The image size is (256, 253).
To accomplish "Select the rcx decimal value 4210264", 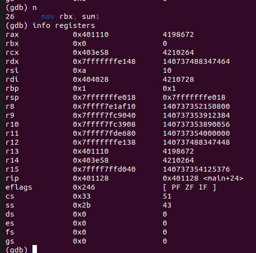I will pyautogui.click(x=178, y=52).
